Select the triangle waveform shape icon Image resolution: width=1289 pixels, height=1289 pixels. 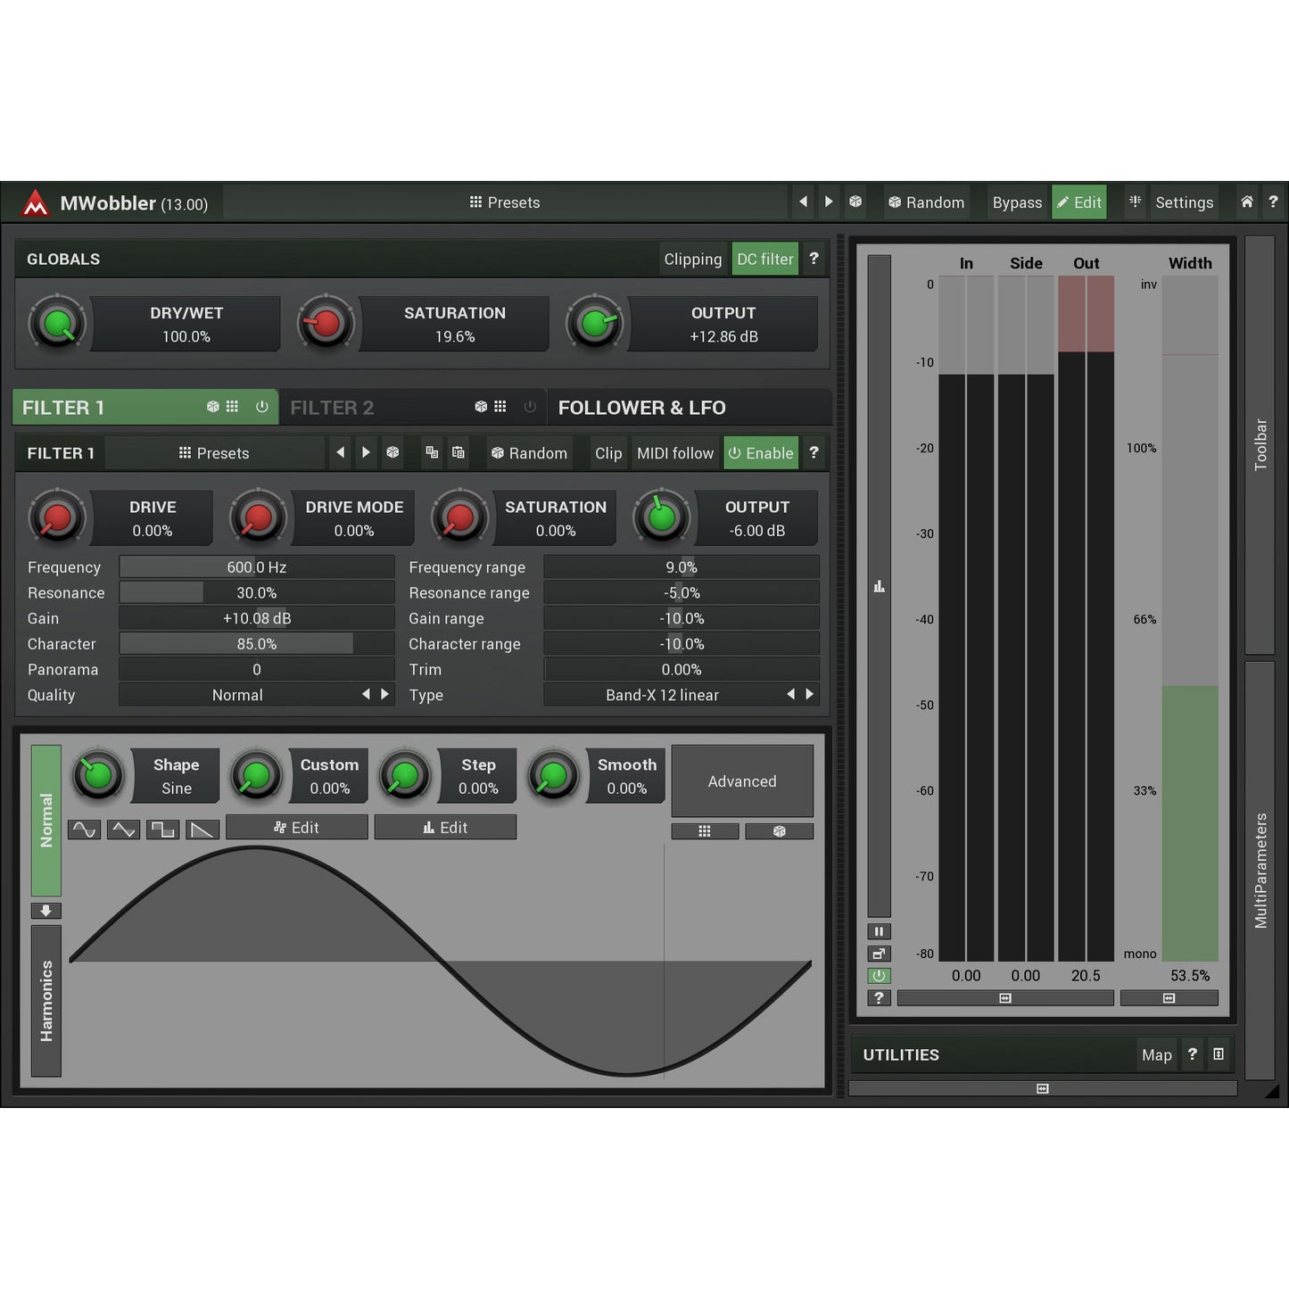point(123,829)
